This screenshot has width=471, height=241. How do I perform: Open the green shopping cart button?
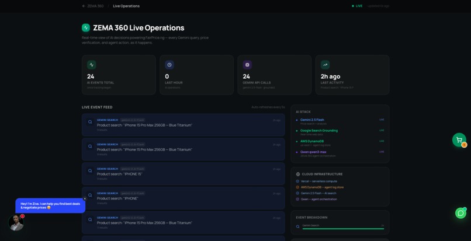pos(459,140)
